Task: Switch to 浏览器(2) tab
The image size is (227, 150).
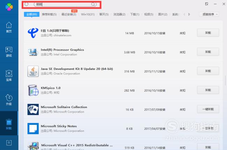Action: 119,14
